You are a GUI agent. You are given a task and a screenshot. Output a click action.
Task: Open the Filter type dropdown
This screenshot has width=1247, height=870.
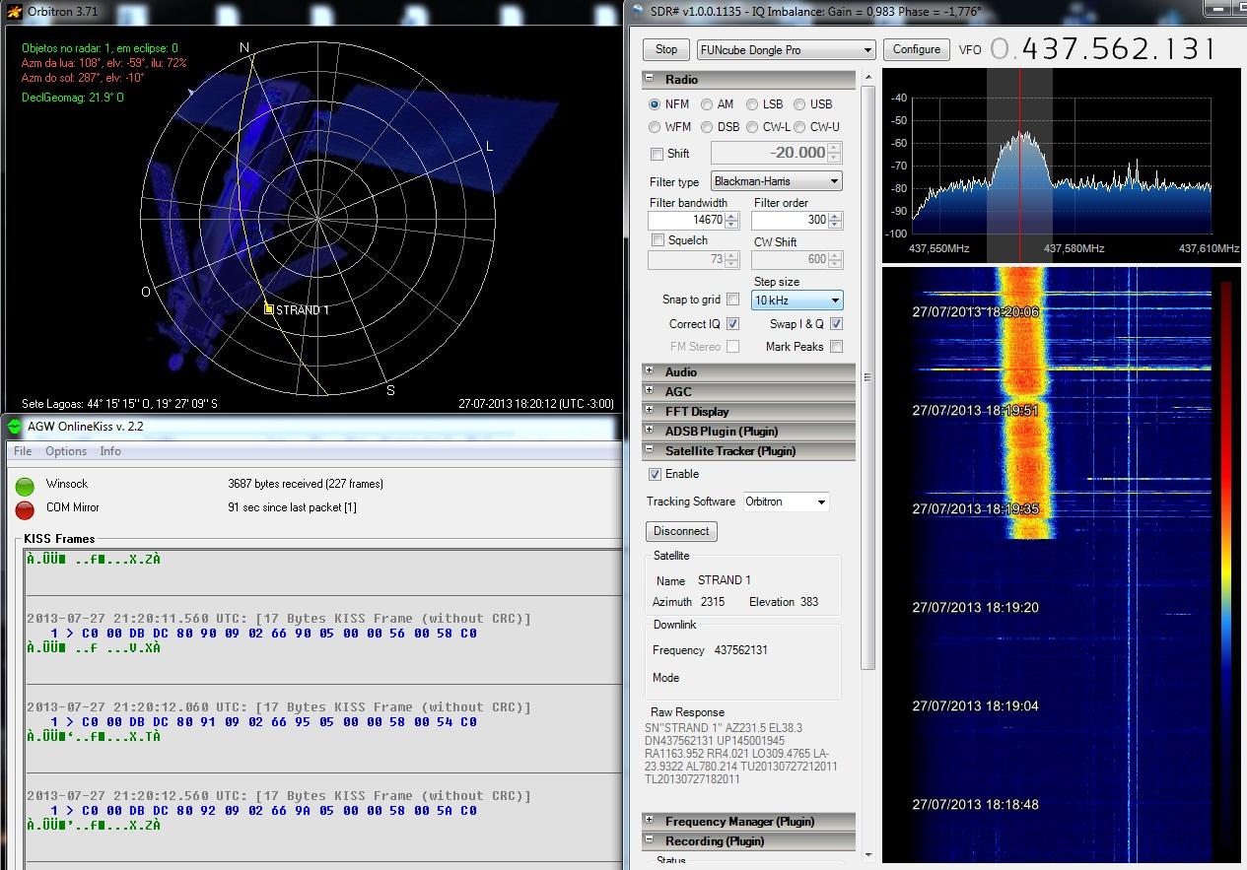click(x=777, y=181)
